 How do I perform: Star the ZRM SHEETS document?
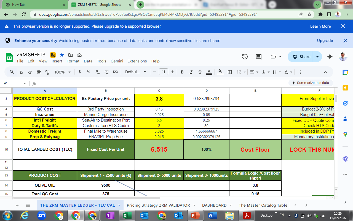click(62, 55)
